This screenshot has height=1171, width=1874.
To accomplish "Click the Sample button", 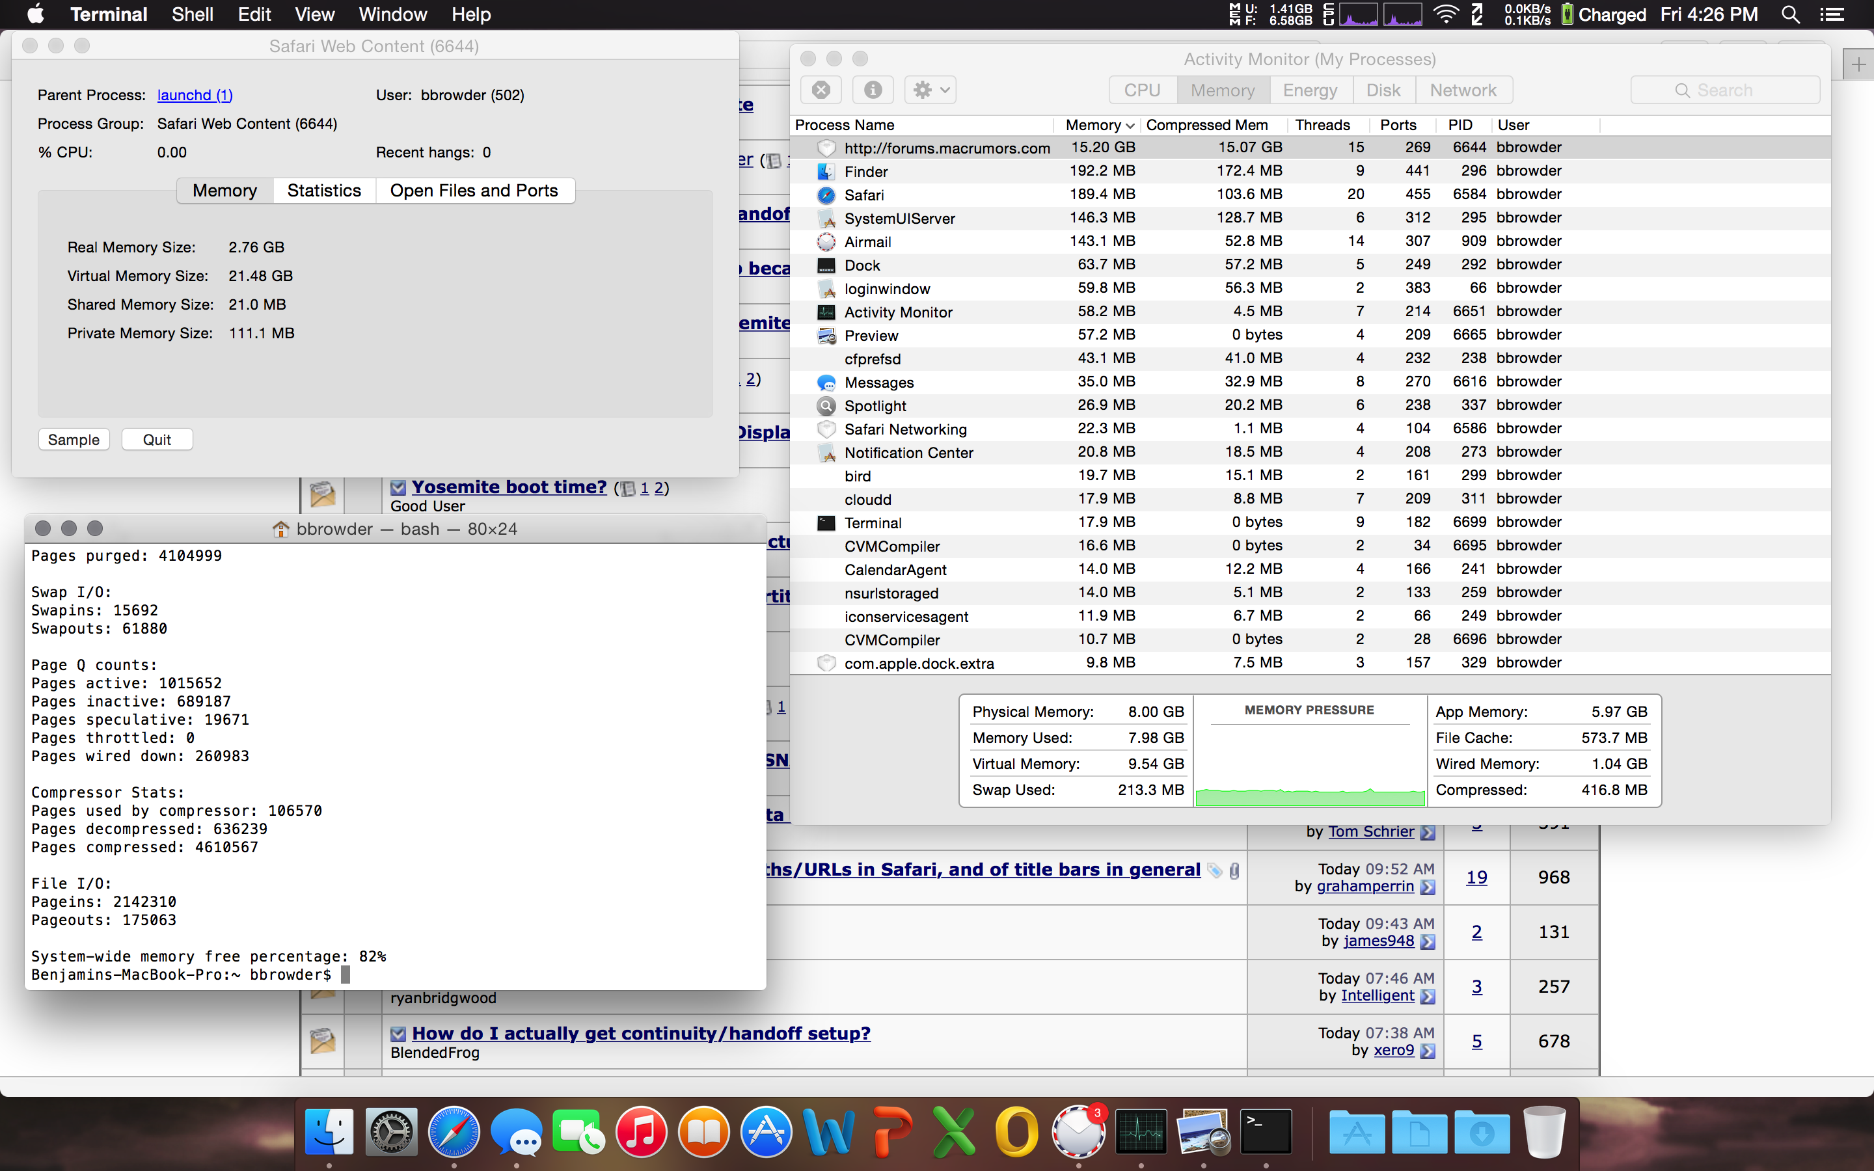I will (x=74, y=439).
